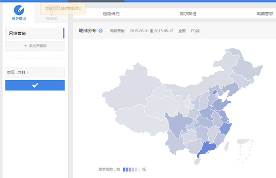Open the 全国 region filter
Screen dimensions: 276x178
click(x=182, y=31)
